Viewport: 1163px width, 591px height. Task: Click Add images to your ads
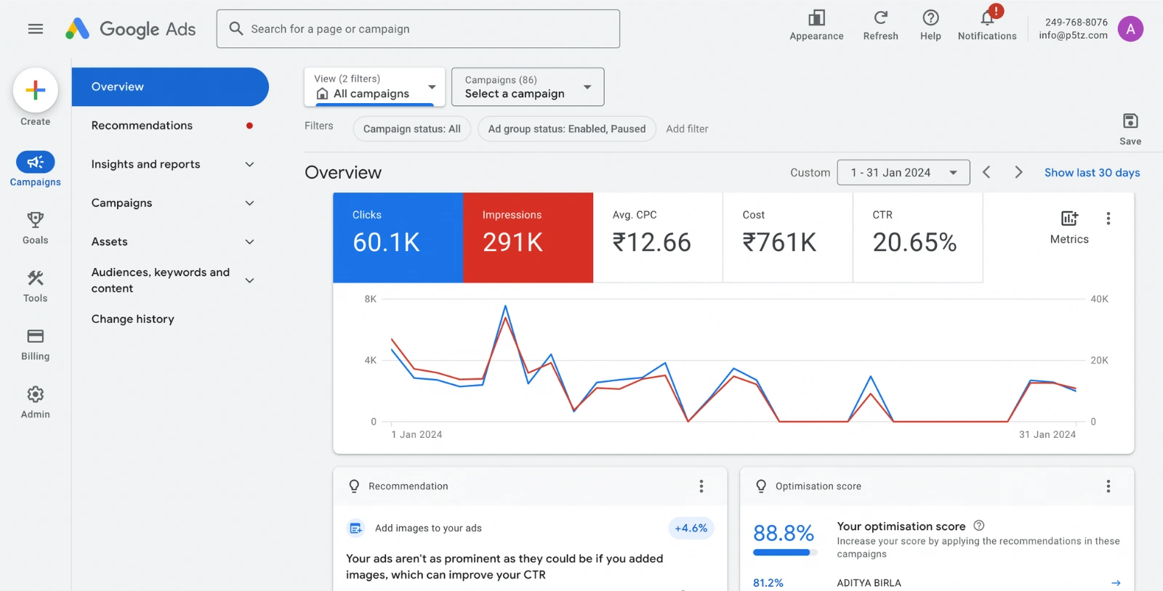428,529
